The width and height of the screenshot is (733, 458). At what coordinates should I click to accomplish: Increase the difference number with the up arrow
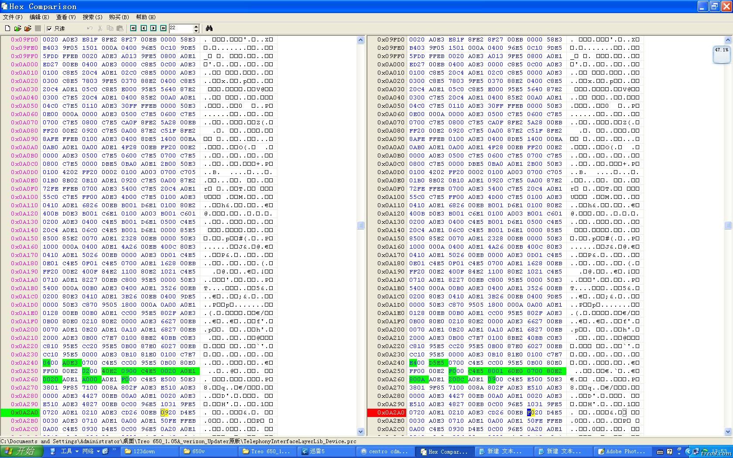point(196,26)
